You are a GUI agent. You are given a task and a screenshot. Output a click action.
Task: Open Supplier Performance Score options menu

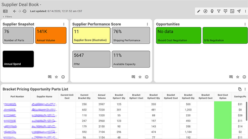point(147,24)
